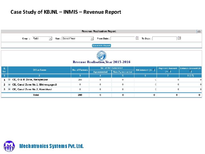
Task: Click Narayanpur's farmers count 280
Action: pyautogui.click(x=80, y=80)
